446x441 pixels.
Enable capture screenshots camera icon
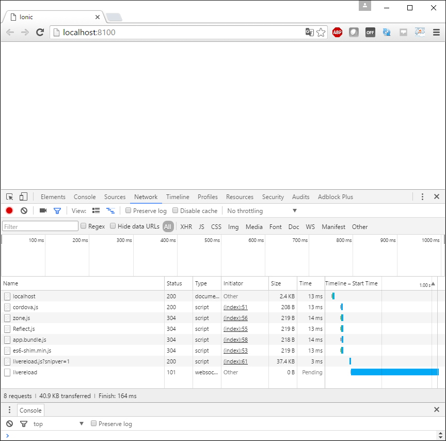[43, 210]
